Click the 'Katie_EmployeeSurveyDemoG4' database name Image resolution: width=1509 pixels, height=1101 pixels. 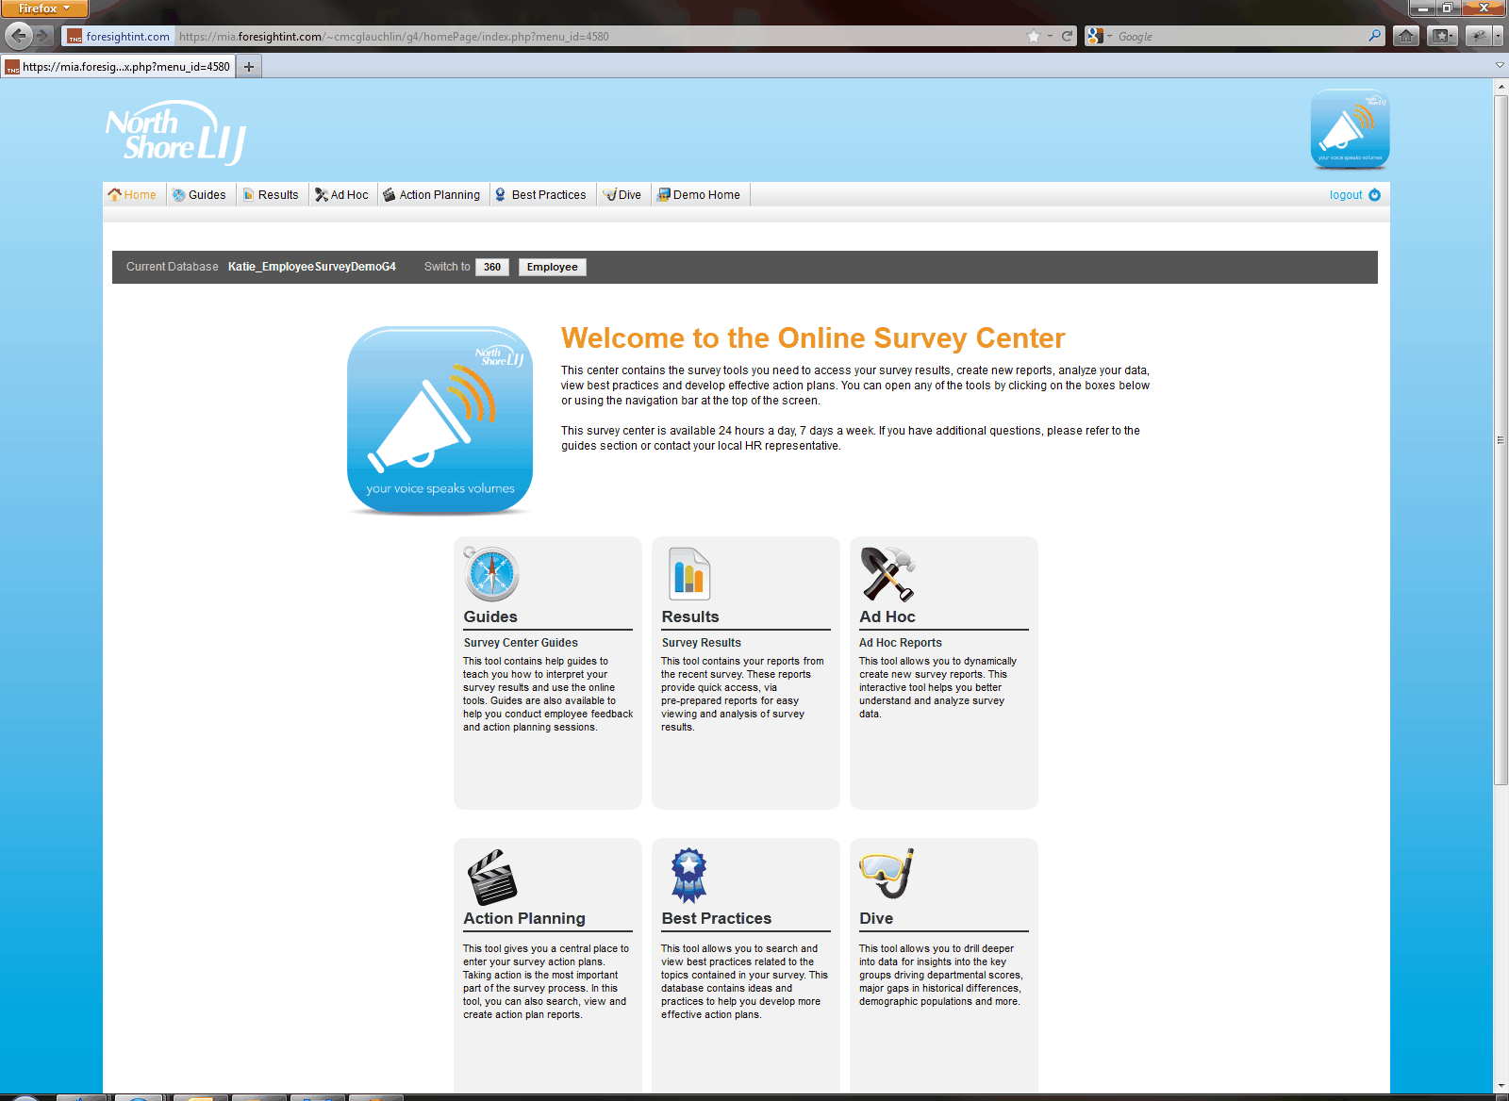pyautogui.click(x=312, y=267)
